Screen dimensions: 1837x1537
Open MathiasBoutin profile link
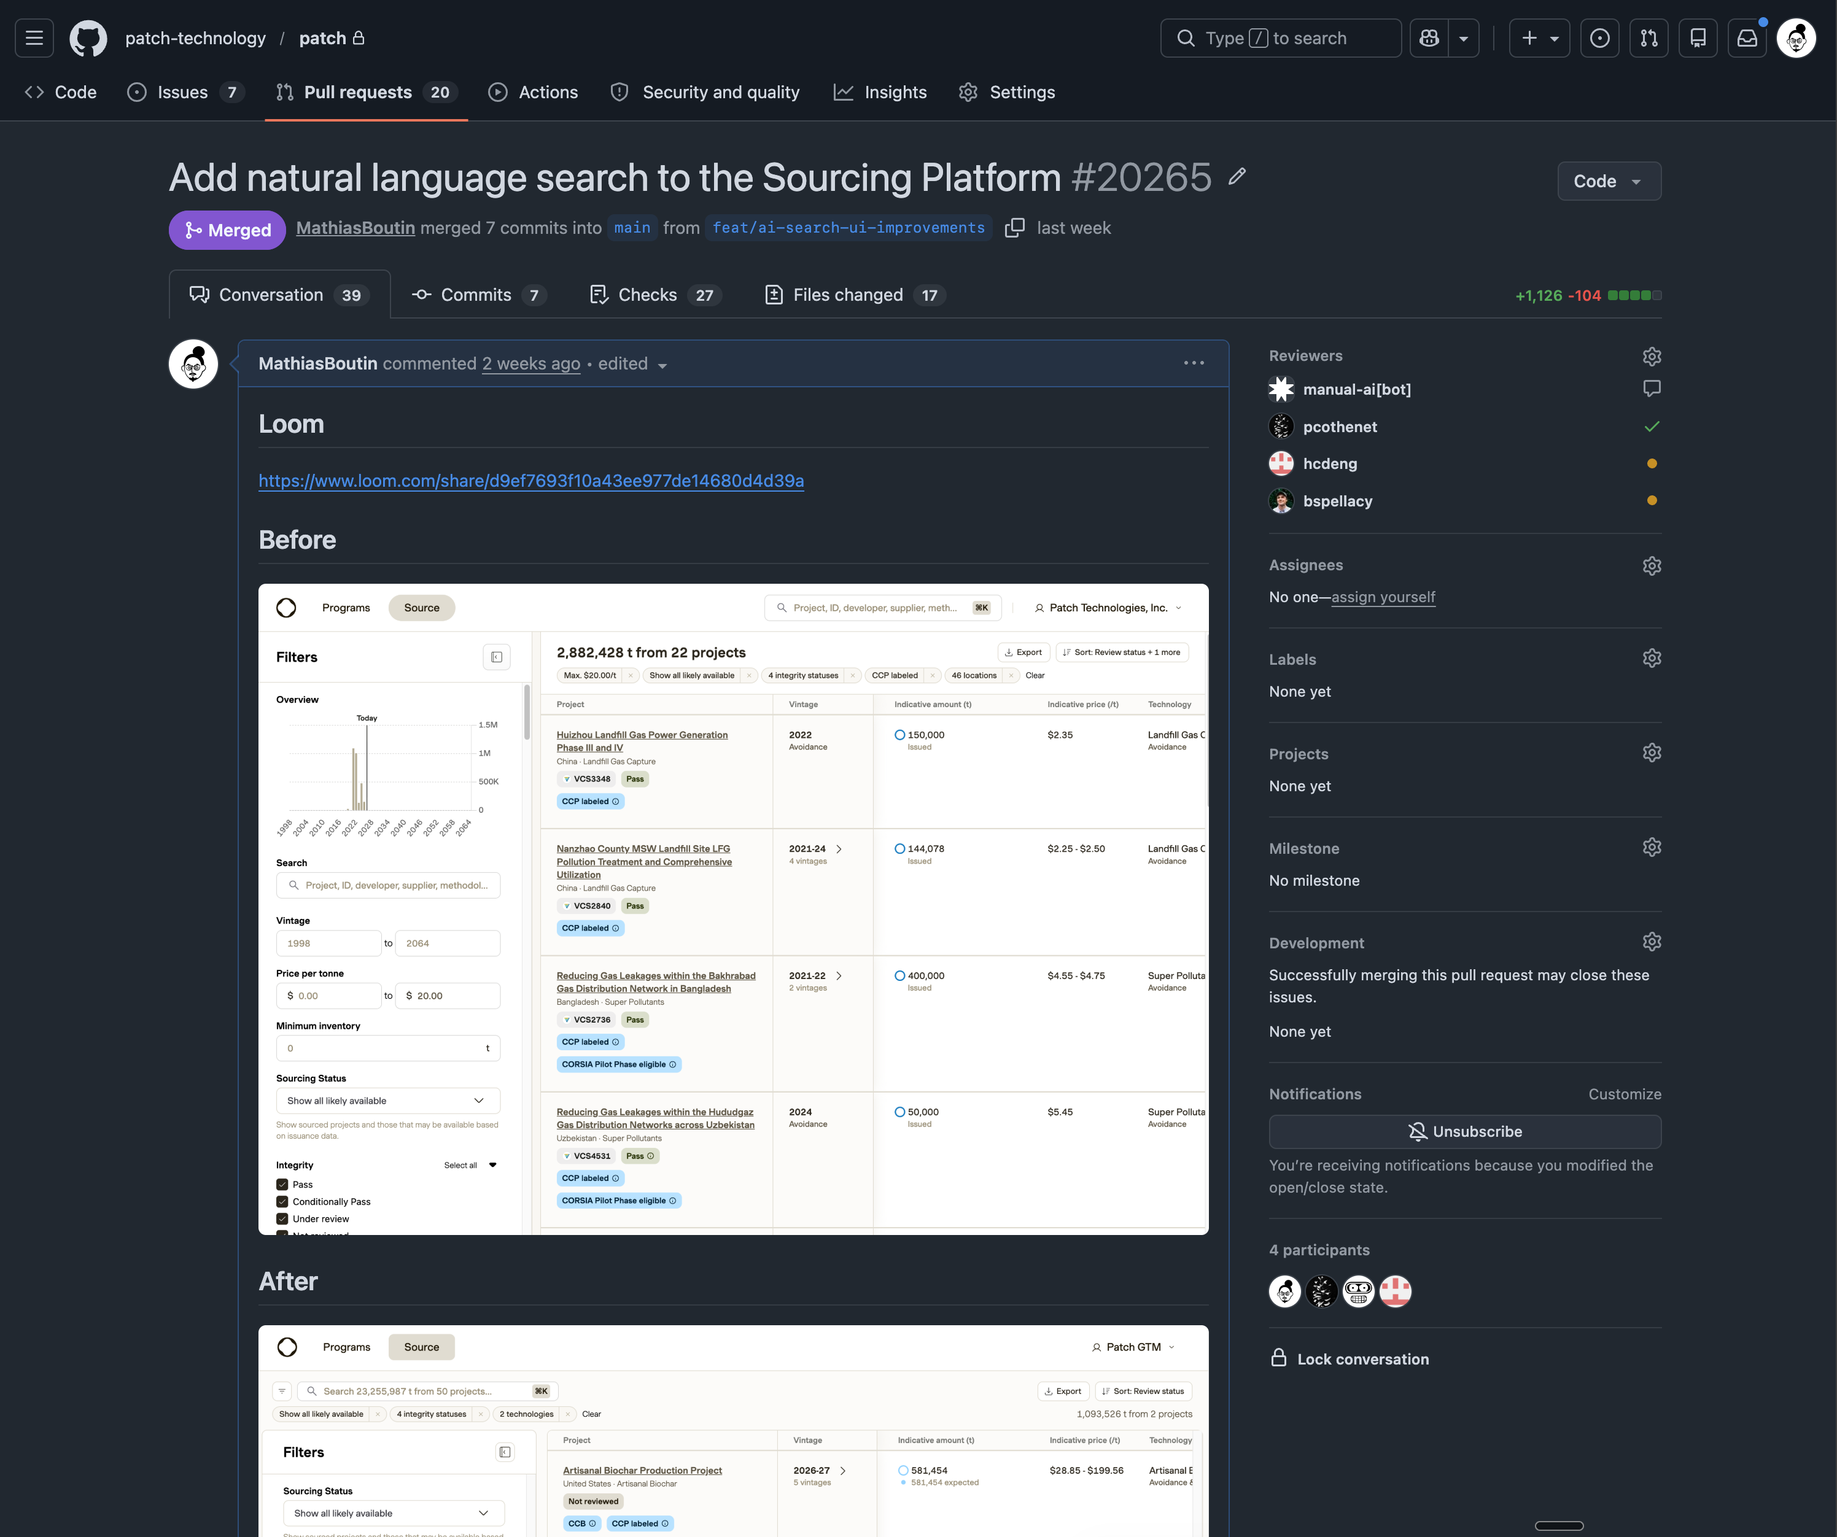point(355,228)
